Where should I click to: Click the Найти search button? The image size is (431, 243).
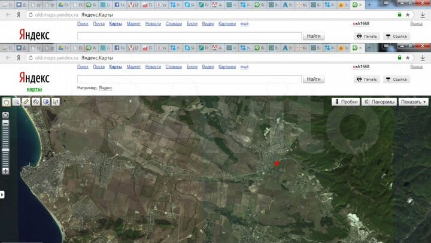[313, 79]
